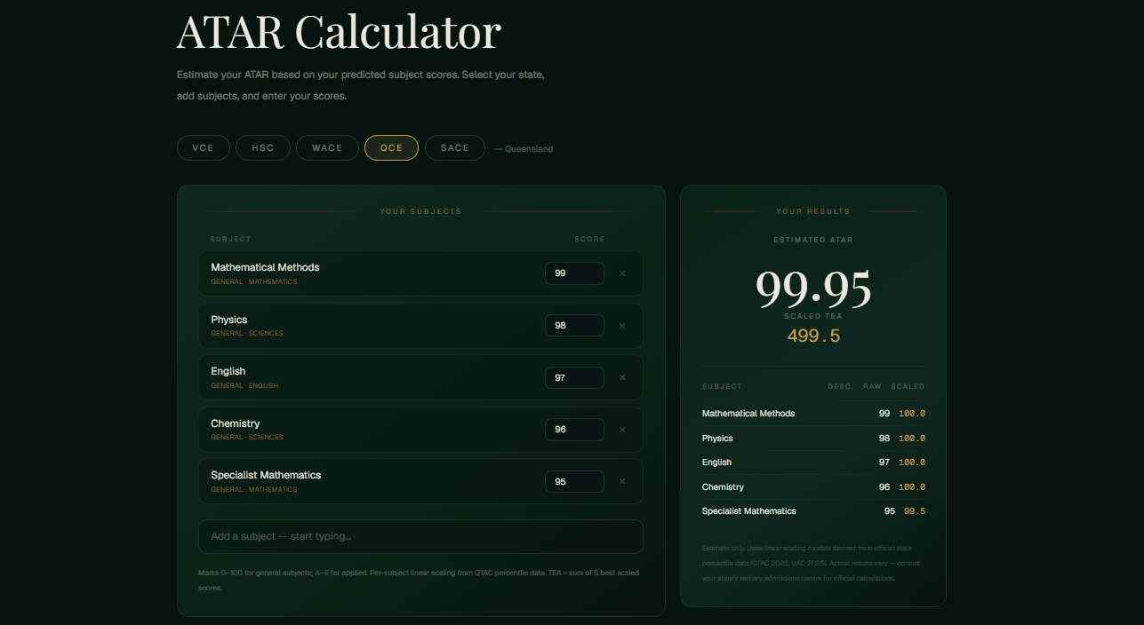This screenshot has height=625, width=1144.
Task: Click the English subject name in Your Subjects
Action: pos(228,371)
